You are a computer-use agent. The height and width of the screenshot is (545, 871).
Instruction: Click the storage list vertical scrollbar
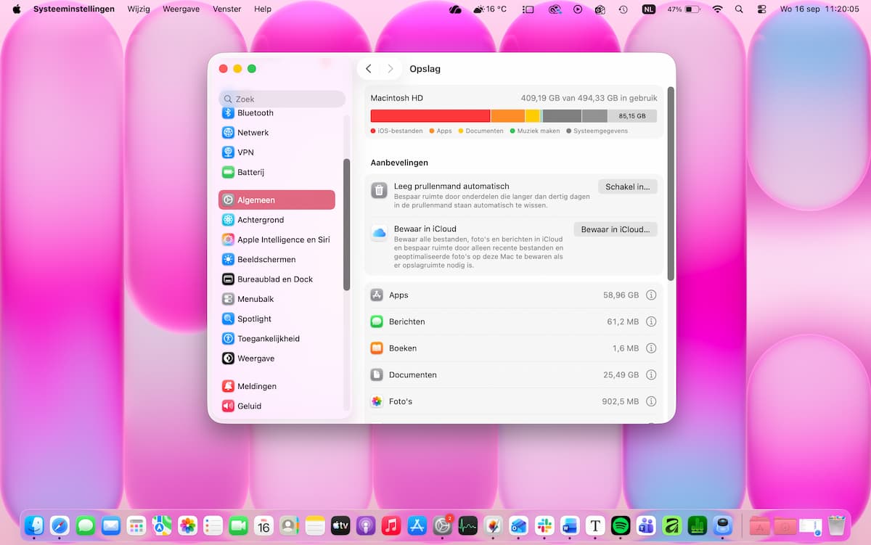click(671, 184)
